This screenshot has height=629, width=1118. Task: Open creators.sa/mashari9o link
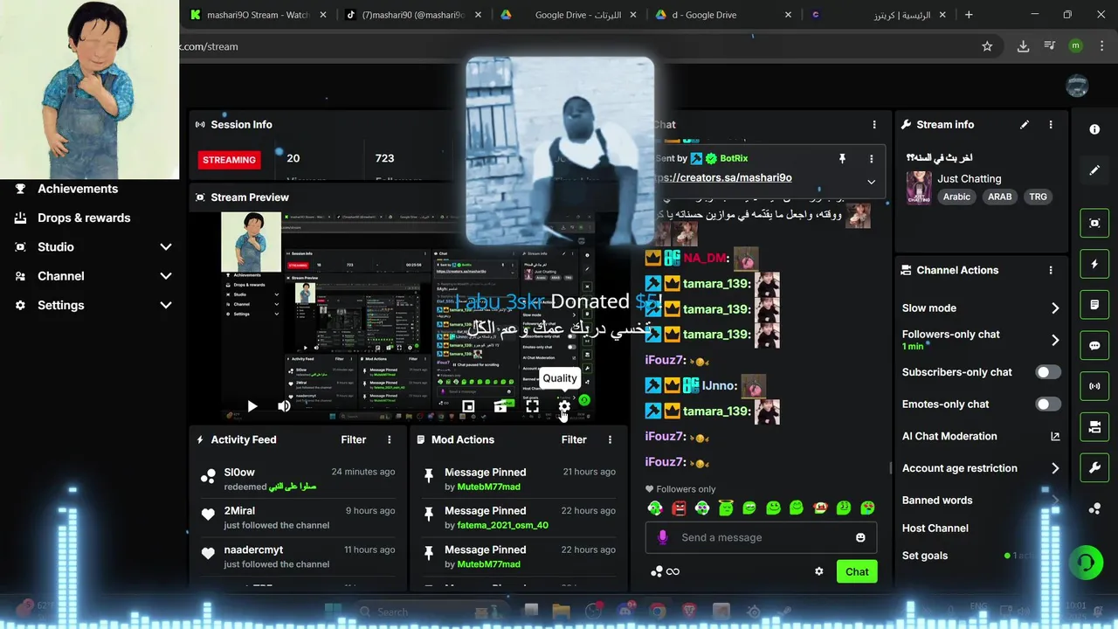724,177
